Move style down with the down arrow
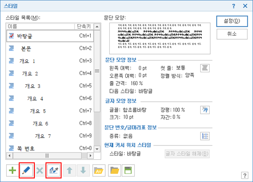 [83, 170]
